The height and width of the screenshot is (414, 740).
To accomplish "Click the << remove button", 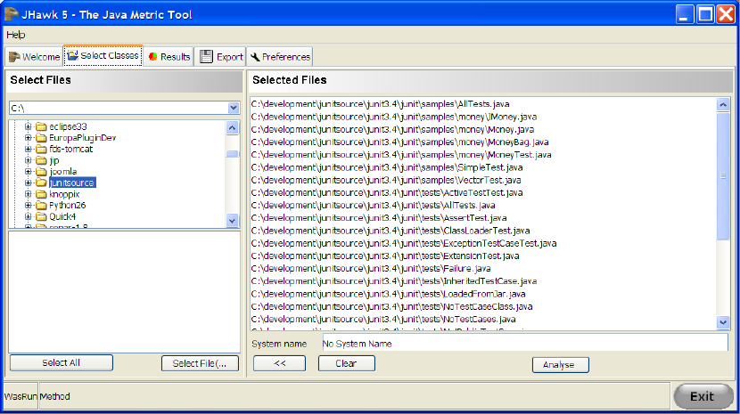I will coord(279,363).
